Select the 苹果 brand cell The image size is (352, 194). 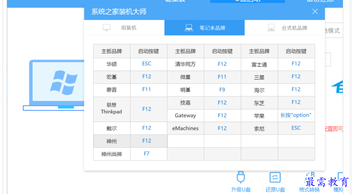(259, 116)
